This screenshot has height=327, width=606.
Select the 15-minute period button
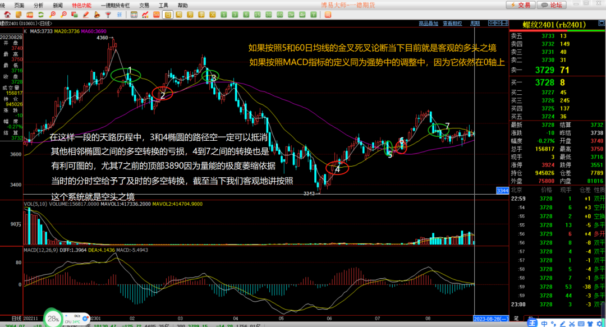point(258,15)
